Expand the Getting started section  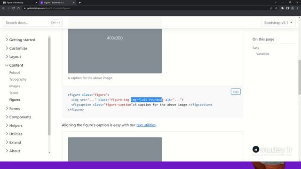pyautogui.click(x=20, y=40)
